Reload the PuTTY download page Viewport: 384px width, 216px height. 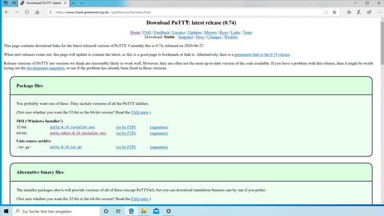pos(27,12)
